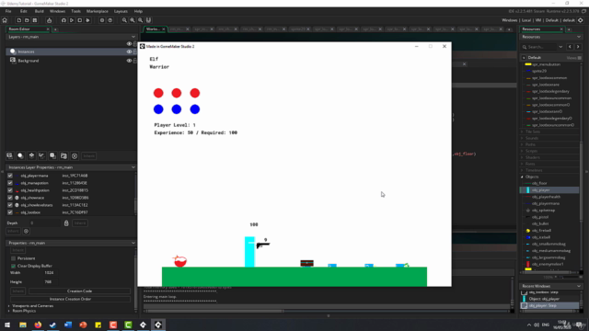Start debugging with the bug icon
This screenshot has height=331, width=589.
coord(64,20)
